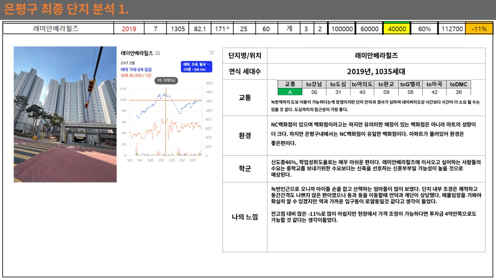
Task: Select the 환경 paragraph about NC백화점
Action: (374, 134)
